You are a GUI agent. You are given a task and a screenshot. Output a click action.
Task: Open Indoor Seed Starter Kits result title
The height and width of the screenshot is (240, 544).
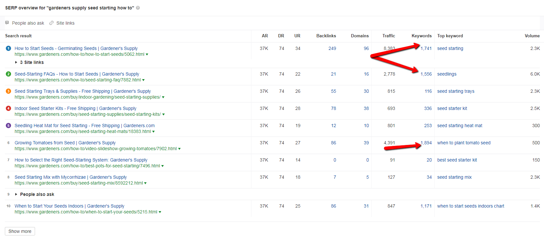(76, 108)
